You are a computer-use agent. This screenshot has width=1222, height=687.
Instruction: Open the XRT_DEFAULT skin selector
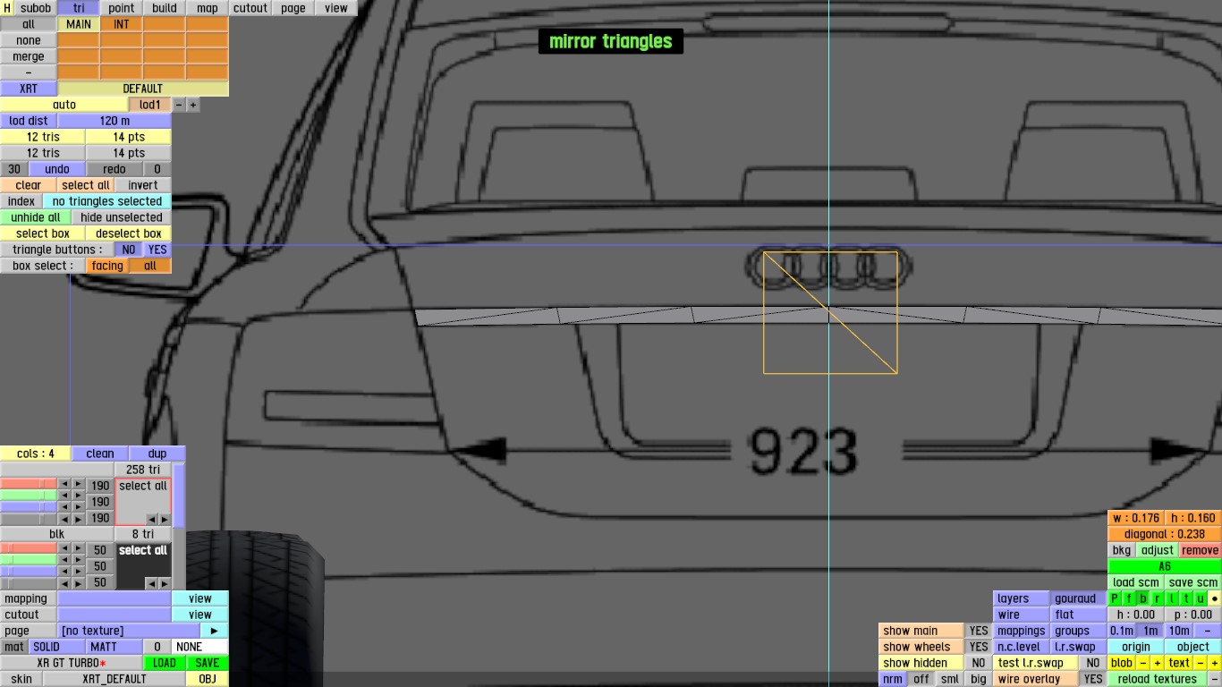click(x=115, y=679)
